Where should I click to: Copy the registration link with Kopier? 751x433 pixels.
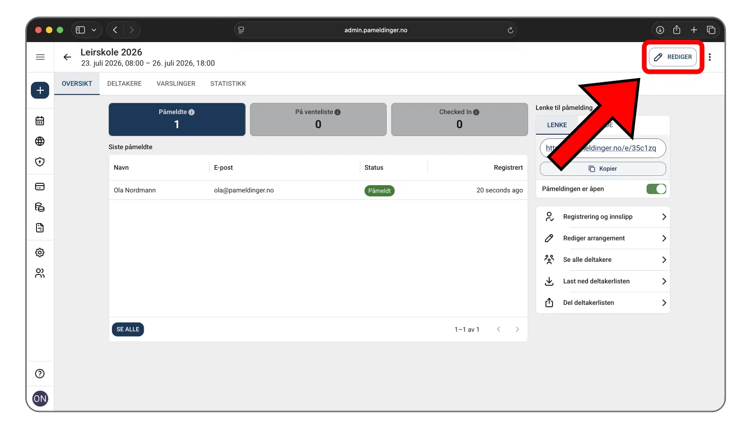[x=603, y=169]
